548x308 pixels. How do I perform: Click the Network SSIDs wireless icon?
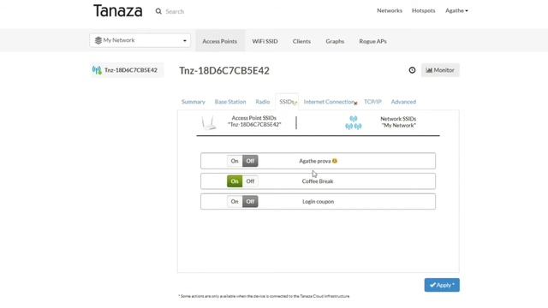tap(354, 122)
